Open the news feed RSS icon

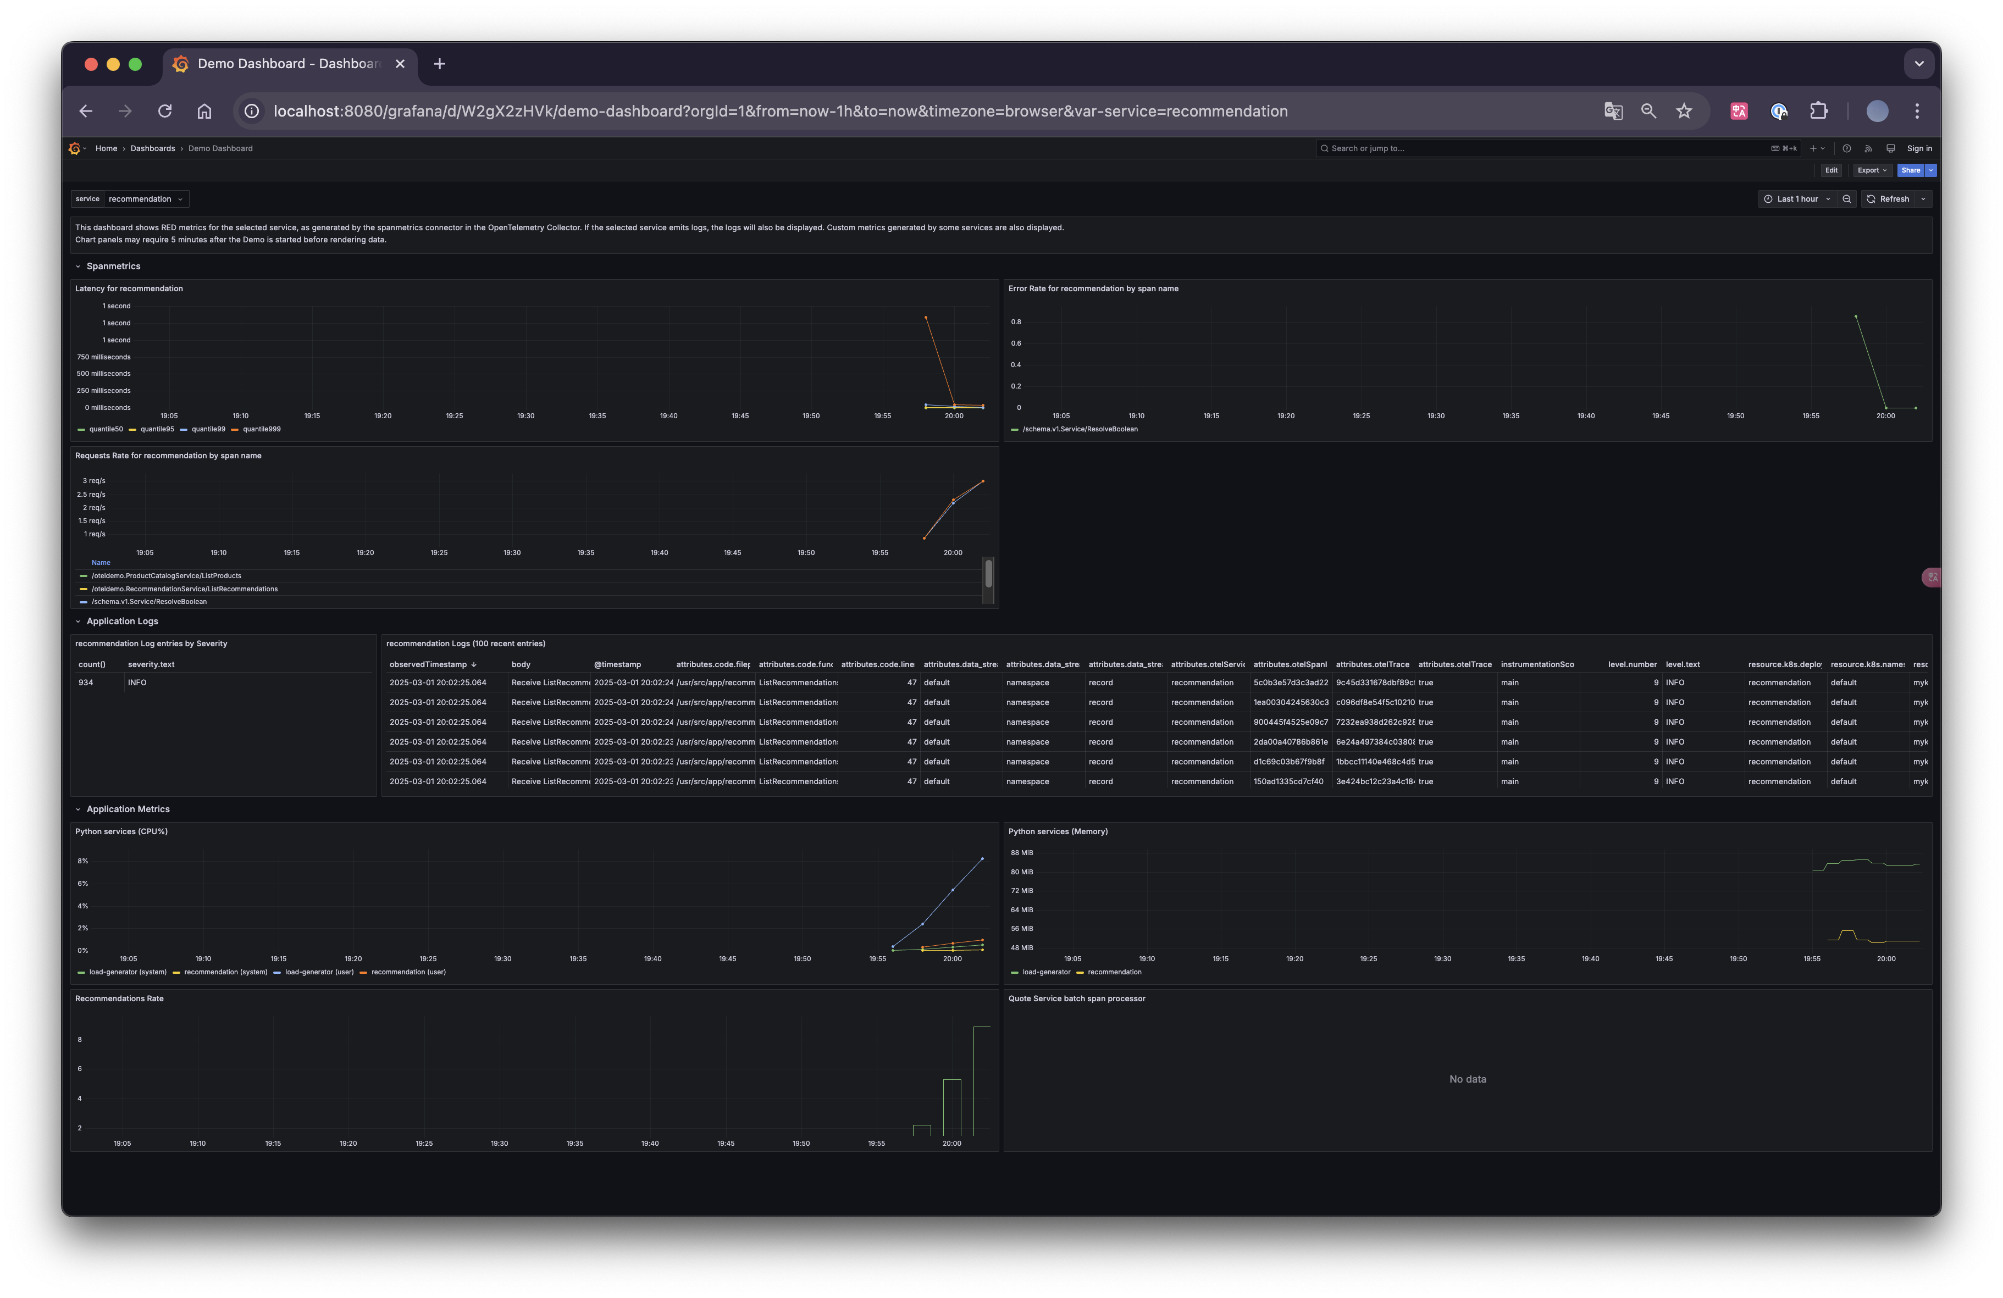(x=1868, y=148)
